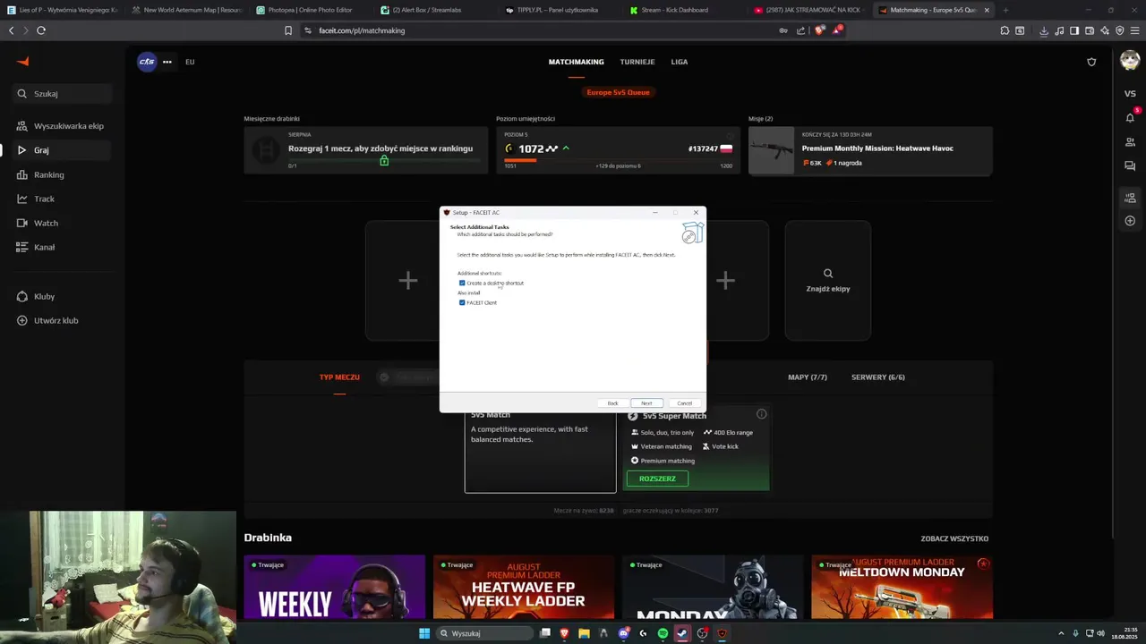The height and width of the screenshot is (644, 1146).
Task: Click Back in the setup wizard
Action: pyautogui.click(x=612, y=403)
